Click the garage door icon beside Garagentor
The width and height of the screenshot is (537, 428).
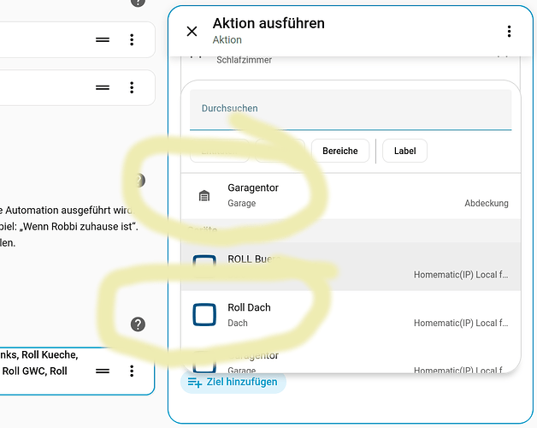(204, 196)
